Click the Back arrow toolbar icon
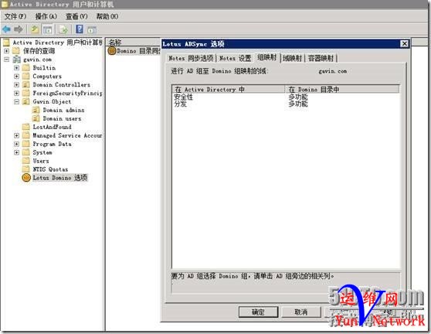Image resolution: width=431 pixels, height=334 pixels. pyautogui.click(x=6, y=29)
